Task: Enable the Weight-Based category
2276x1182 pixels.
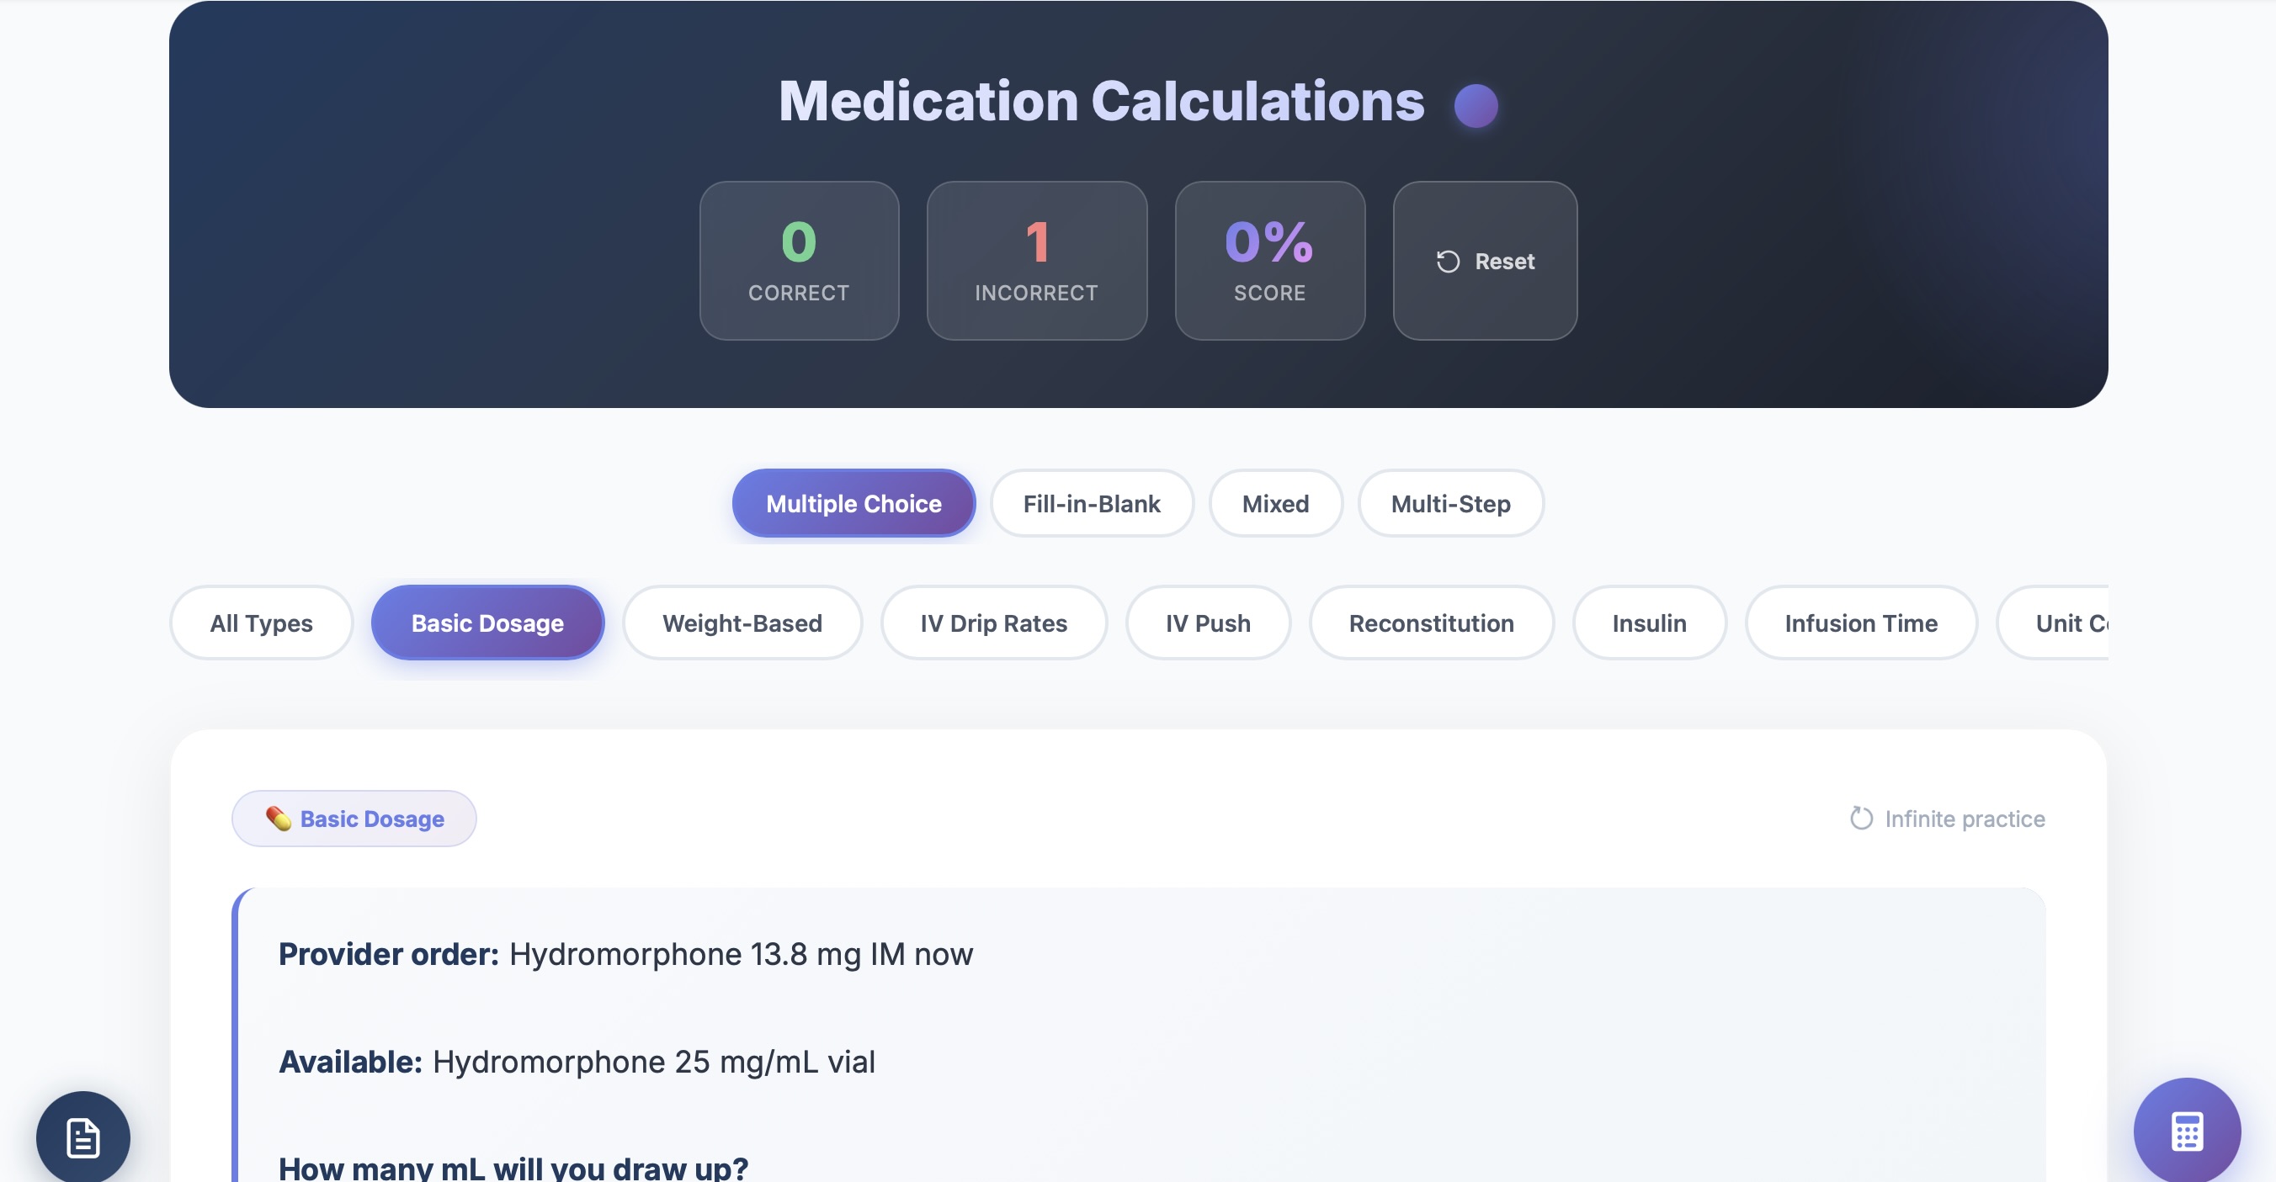Action: [742, 623]
